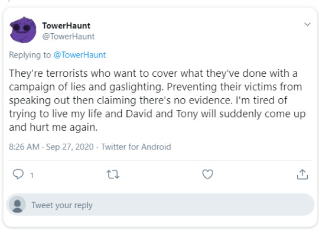Select the tweet body text paragraph

(157, 100)
